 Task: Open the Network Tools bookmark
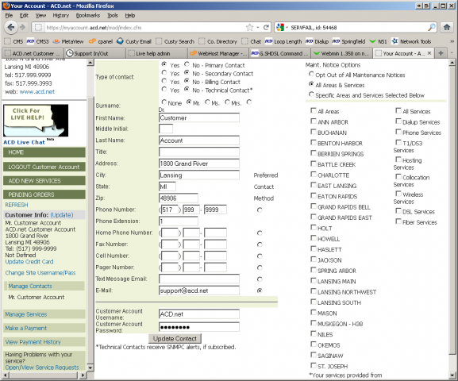pos(411,41)
